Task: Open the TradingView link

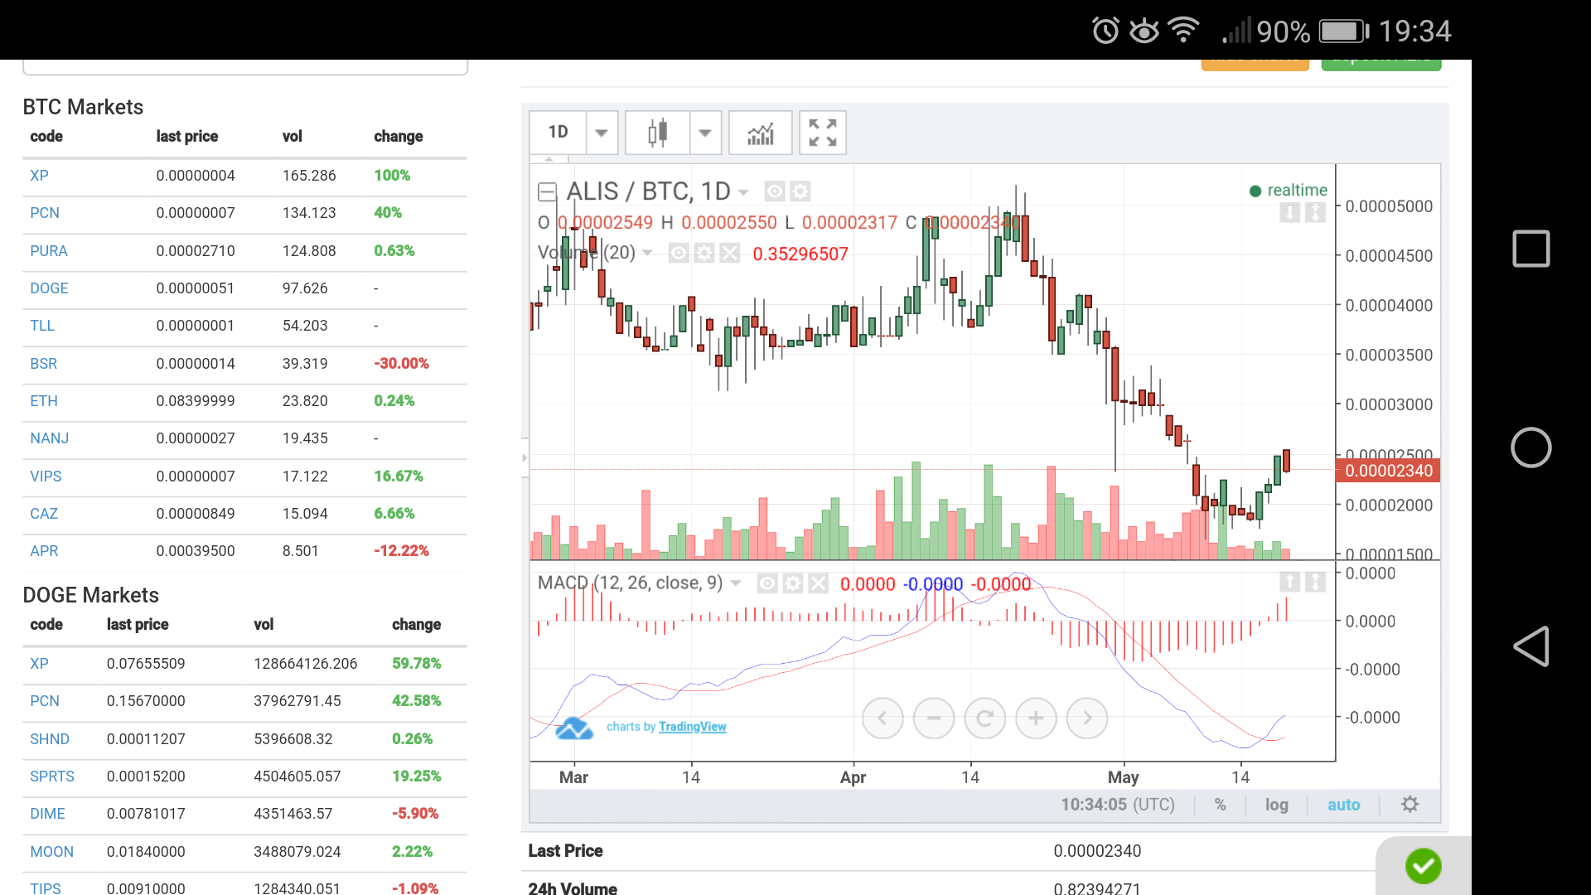Action: pos(692,727)
